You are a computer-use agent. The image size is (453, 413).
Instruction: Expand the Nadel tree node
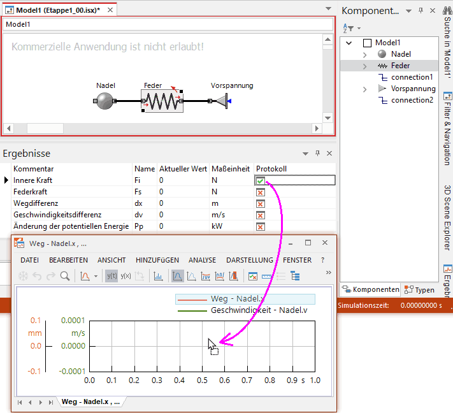tap(364, 54)
